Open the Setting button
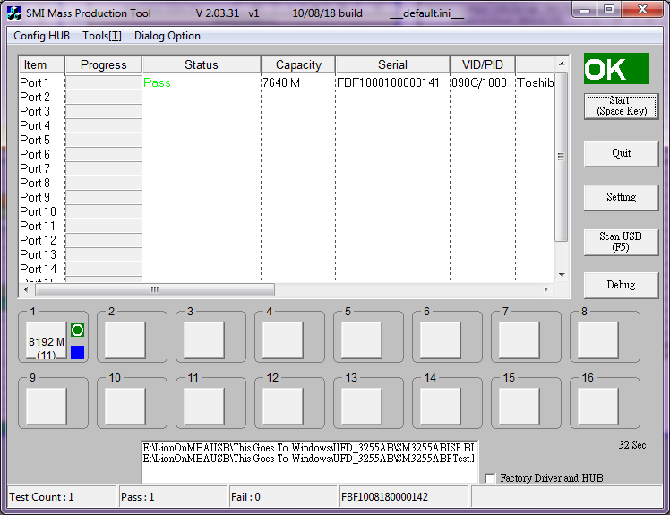The image size is (670, 515). pyautogui.click(x=622, y=197)
